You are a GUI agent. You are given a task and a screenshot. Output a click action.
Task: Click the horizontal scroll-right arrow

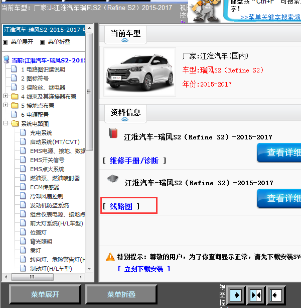click(80, 277)
